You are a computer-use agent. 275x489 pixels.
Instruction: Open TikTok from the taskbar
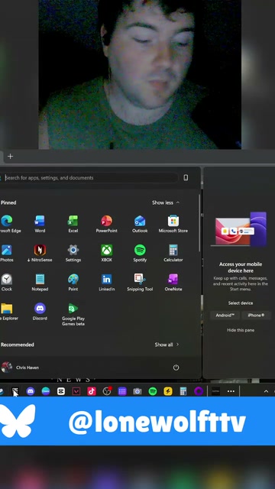click(x=92, y=391)
